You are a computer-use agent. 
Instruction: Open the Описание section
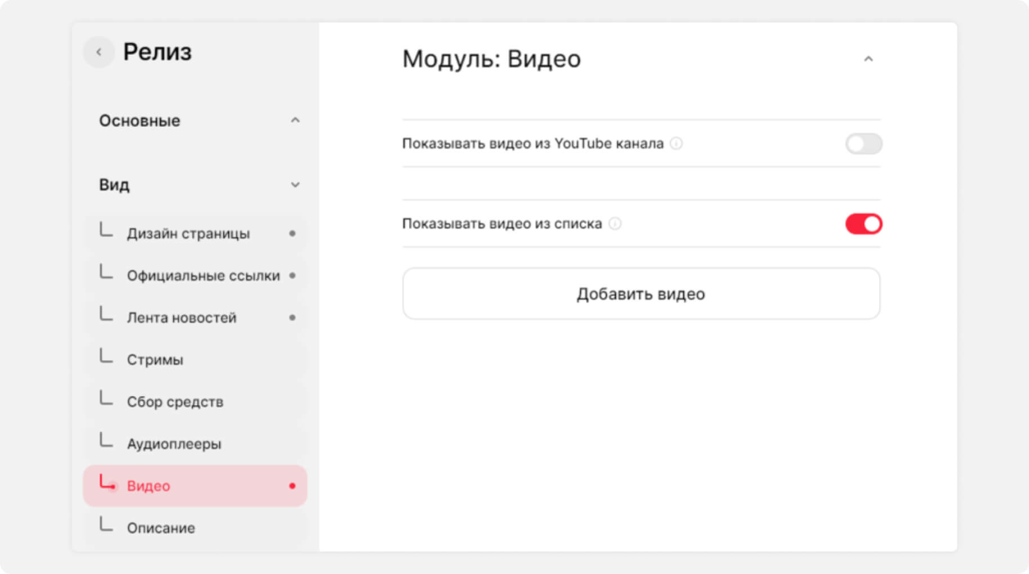pyautogui.click(x=161, y=528)
